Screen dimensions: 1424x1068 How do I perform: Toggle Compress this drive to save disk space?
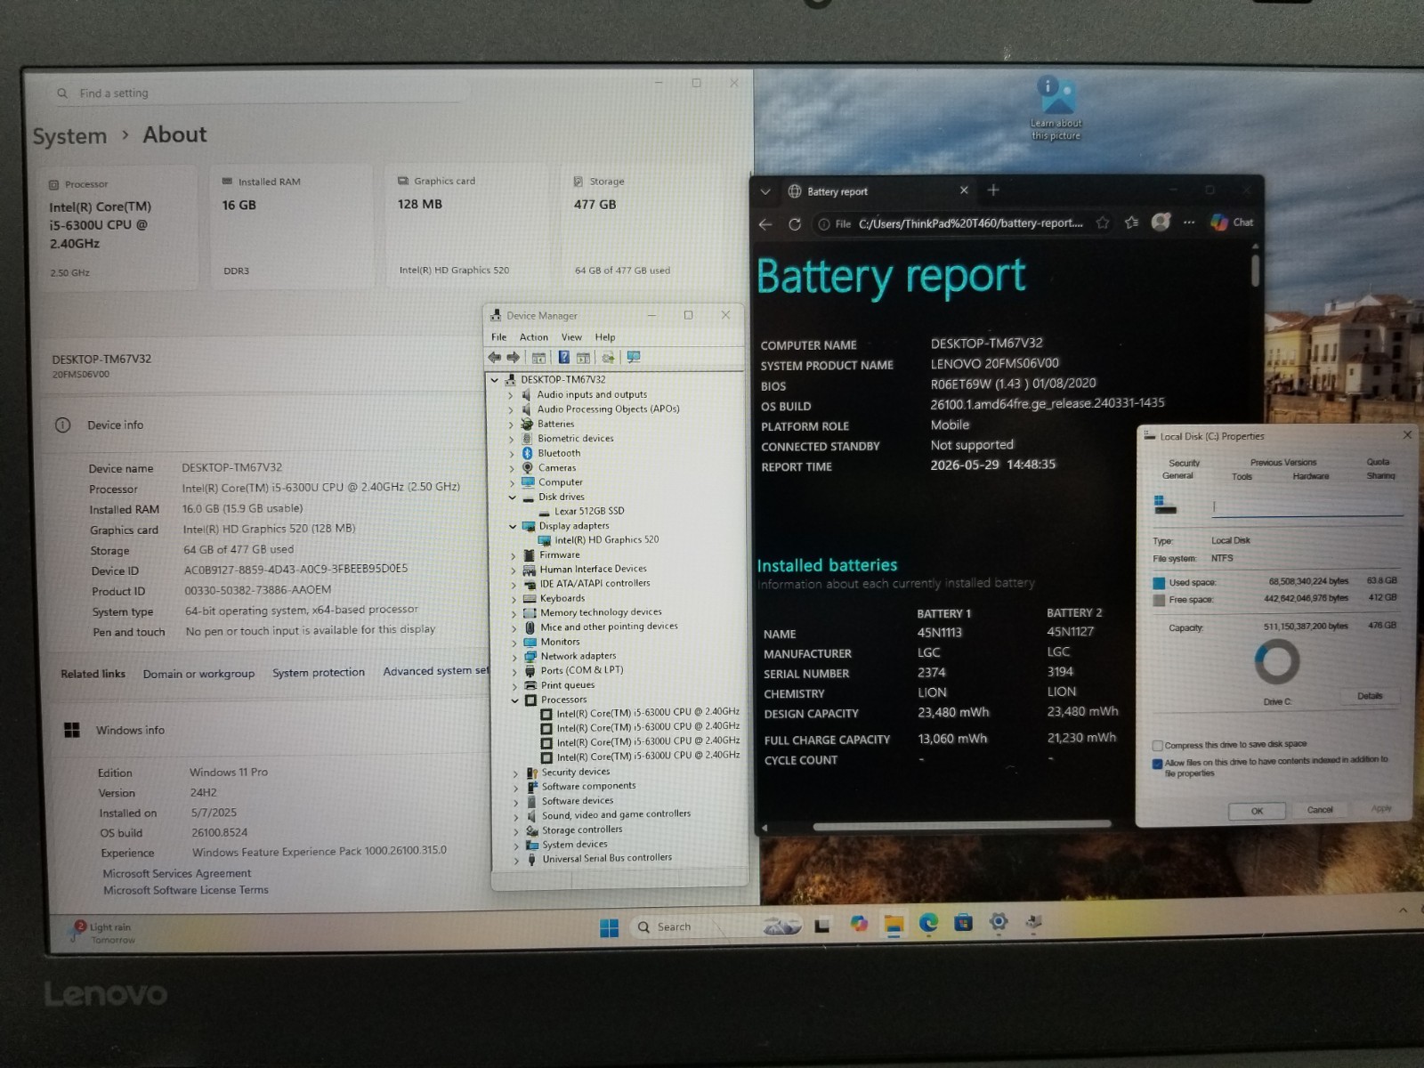pos(1158,746)
